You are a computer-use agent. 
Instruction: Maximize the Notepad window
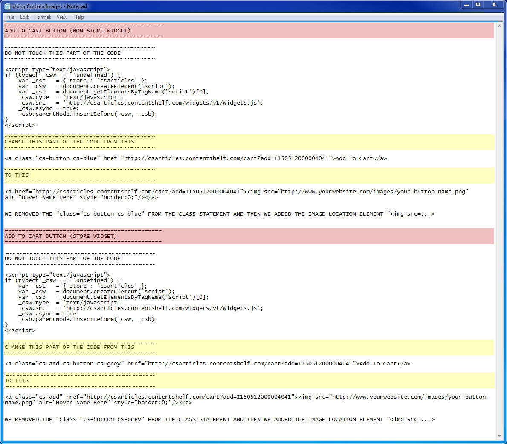[x=478, y=5]
